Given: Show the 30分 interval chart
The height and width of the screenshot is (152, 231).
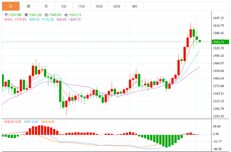Looking at the screenshot, I should 99,6.
